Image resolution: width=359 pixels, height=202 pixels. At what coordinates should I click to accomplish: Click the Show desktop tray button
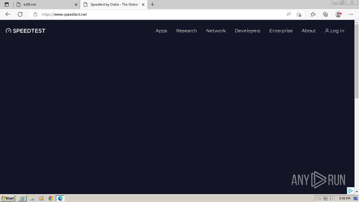356,198
